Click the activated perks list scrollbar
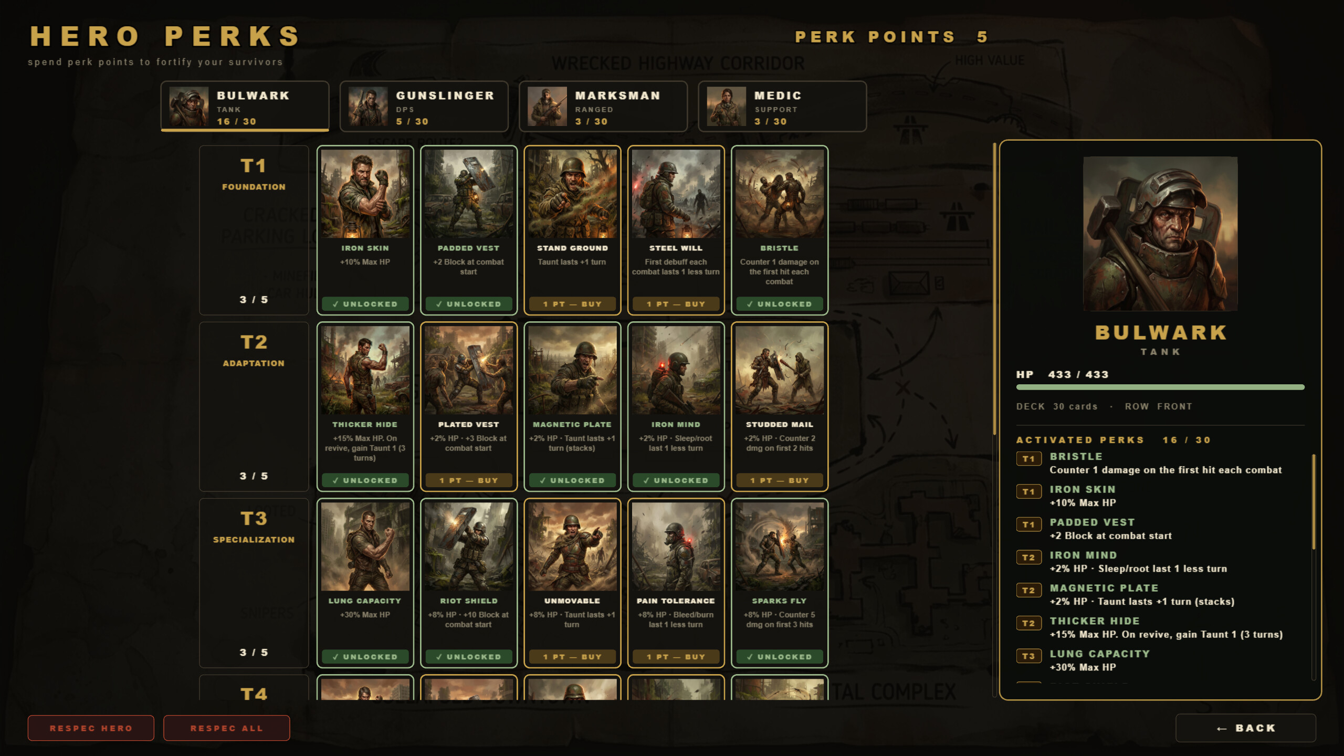This screenshot has height=756, width=1344. click(x=1314, y=502)
